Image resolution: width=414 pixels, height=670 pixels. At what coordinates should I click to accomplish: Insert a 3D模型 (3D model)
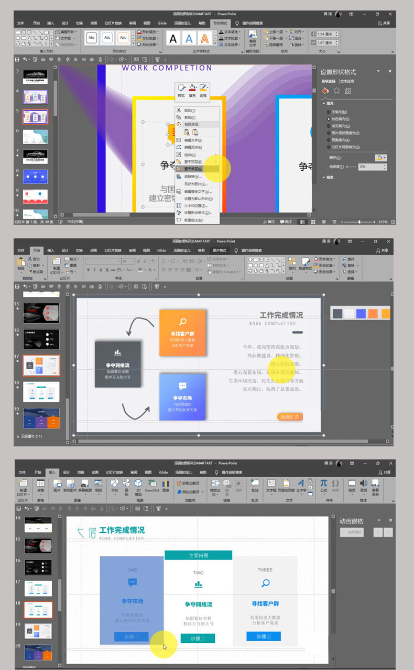coord(138,485)
